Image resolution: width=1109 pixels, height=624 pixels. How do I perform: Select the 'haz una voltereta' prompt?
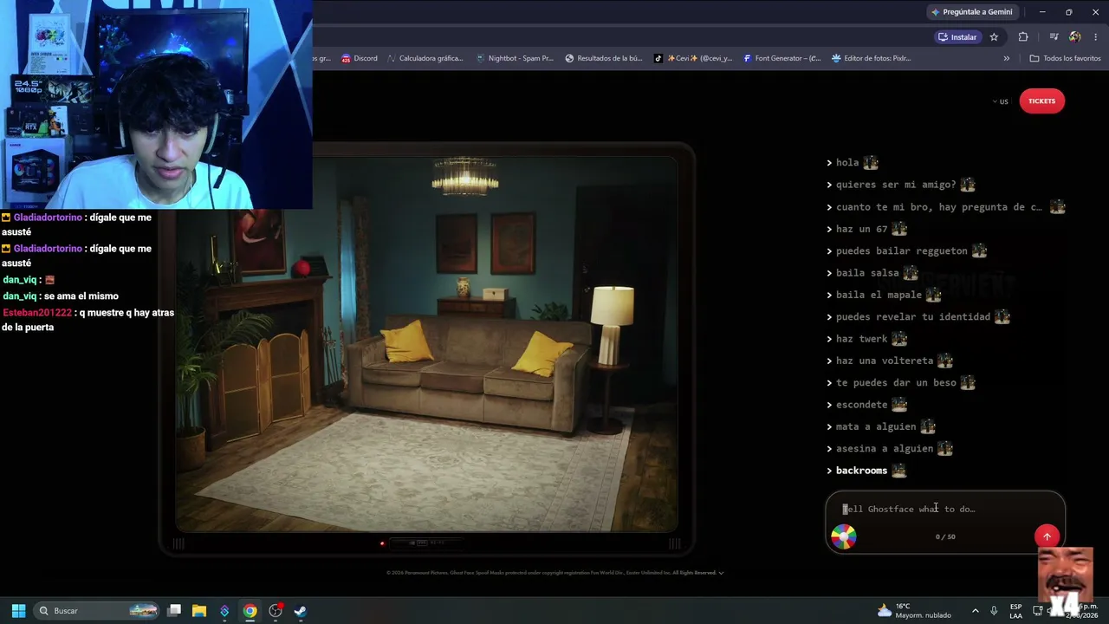885,361
